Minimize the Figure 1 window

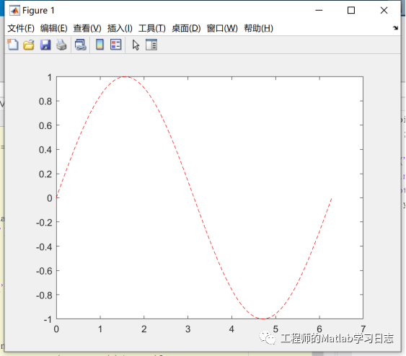tap(319, 10)
